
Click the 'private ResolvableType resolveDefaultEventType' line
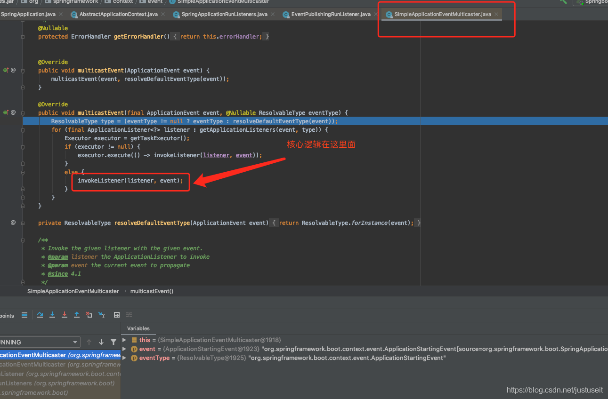(229, 223)
